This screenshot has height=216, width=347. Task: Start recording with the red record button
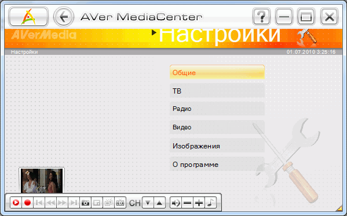coord(27,203)
